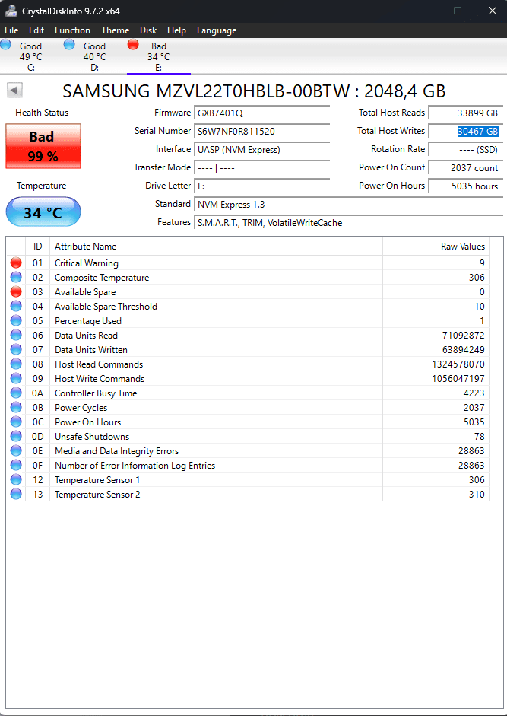
Task: Click the status icon for Data Units Read
Action: pyautogui.click(x=16, y=335)
